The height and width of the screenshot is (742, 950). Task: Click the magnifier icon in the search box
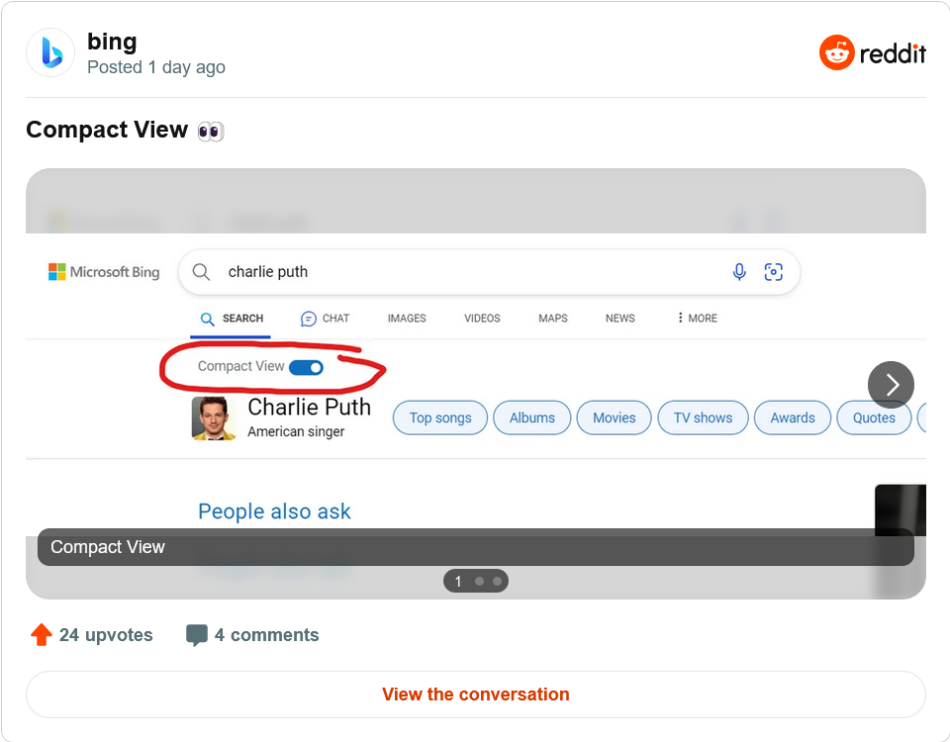click(x=201, y=272)
